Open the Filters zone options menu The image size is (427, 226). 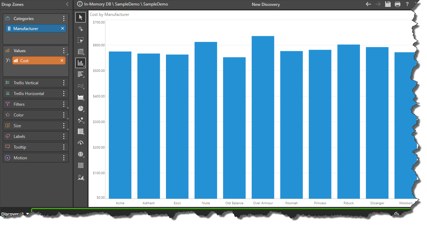(64, 104)
